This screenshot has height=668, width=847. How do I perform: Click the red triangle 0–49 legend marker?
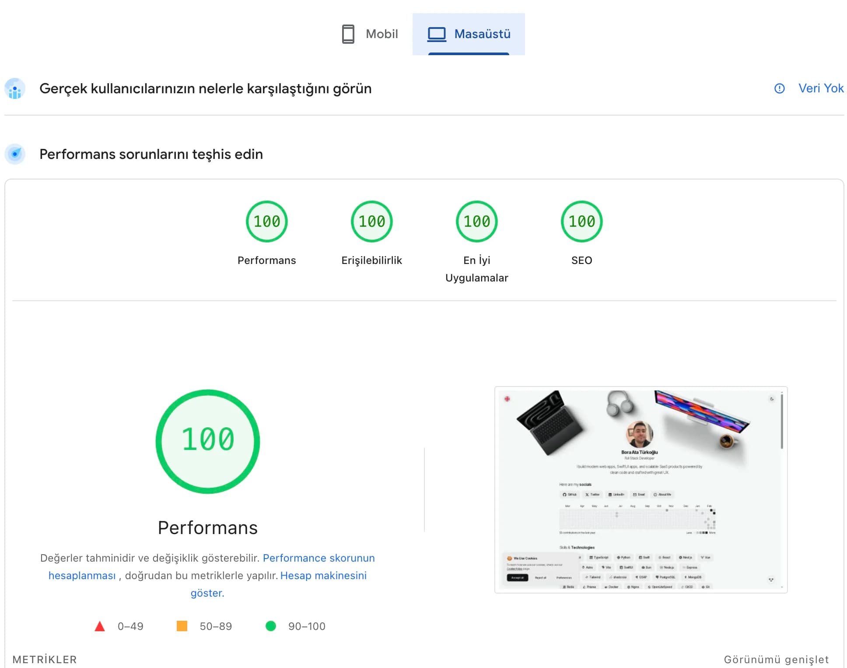pos(100,626)
